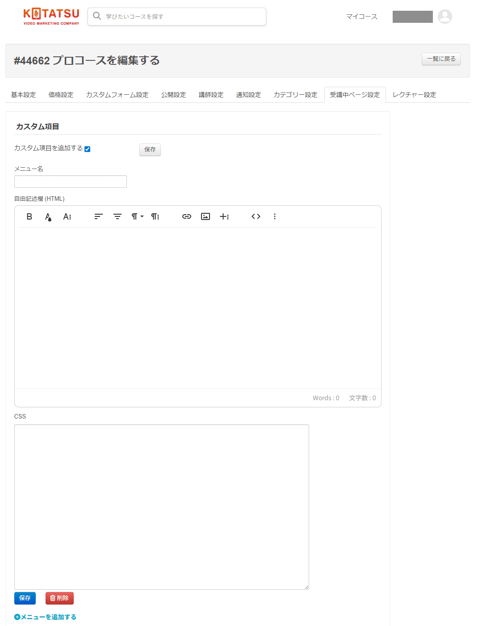Open the レクチャー設定 tab

click(414, 94)
